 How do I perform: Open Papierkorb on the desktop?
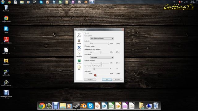6,8
